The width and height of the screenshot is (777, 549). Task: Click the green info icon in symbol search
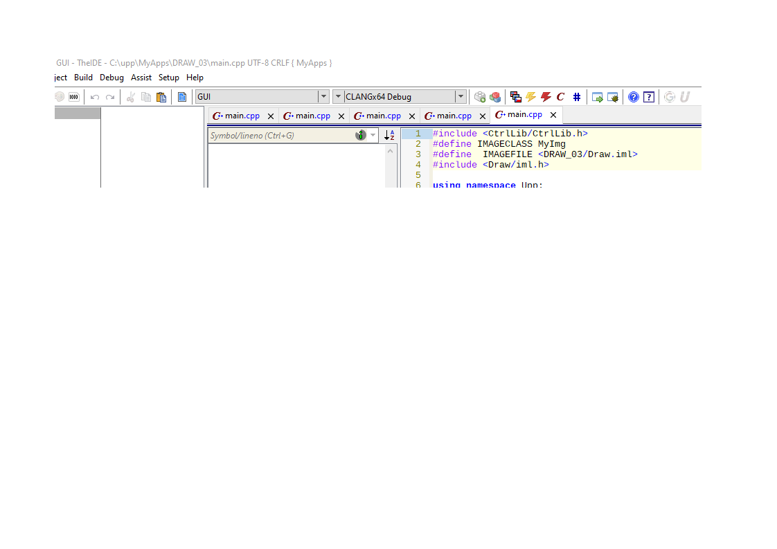tap(360, 135)
